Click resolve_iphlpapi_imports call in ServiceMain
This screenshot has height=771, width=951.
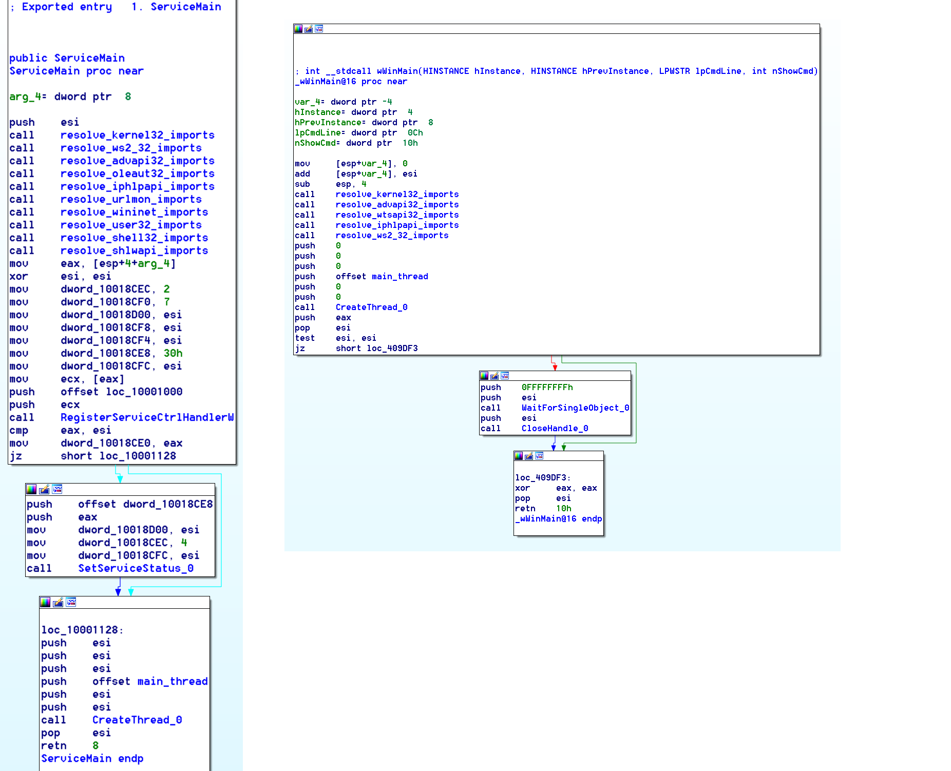(138, 186)
